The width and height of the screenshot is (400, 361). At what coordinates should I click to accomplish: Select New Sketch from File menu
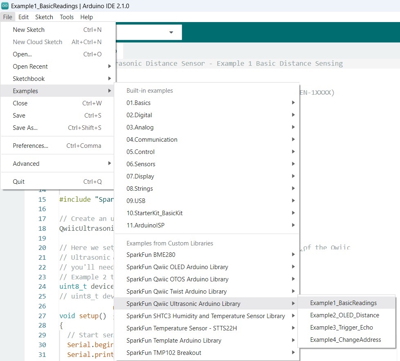click(x=57, y=30)
